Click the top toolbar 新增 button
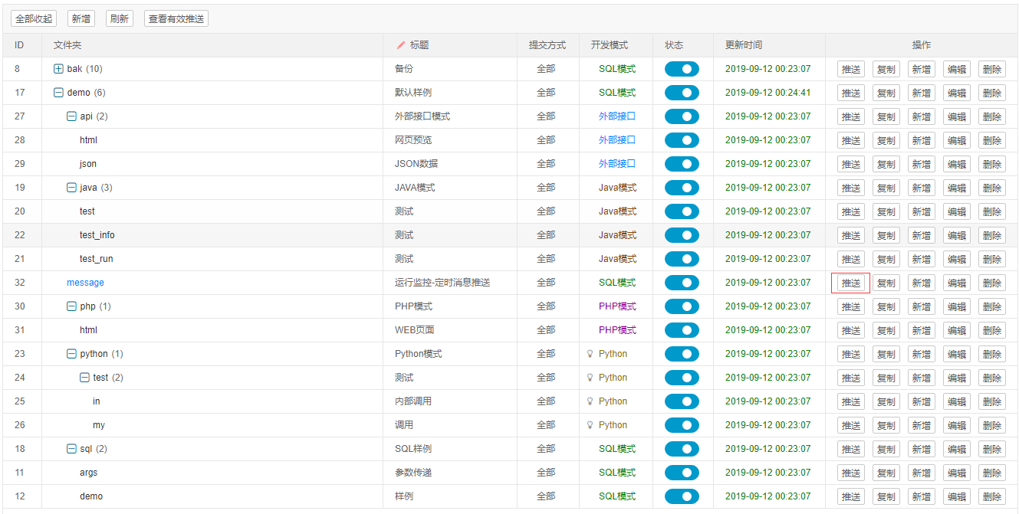1019x514 pixels. [81, 18]
